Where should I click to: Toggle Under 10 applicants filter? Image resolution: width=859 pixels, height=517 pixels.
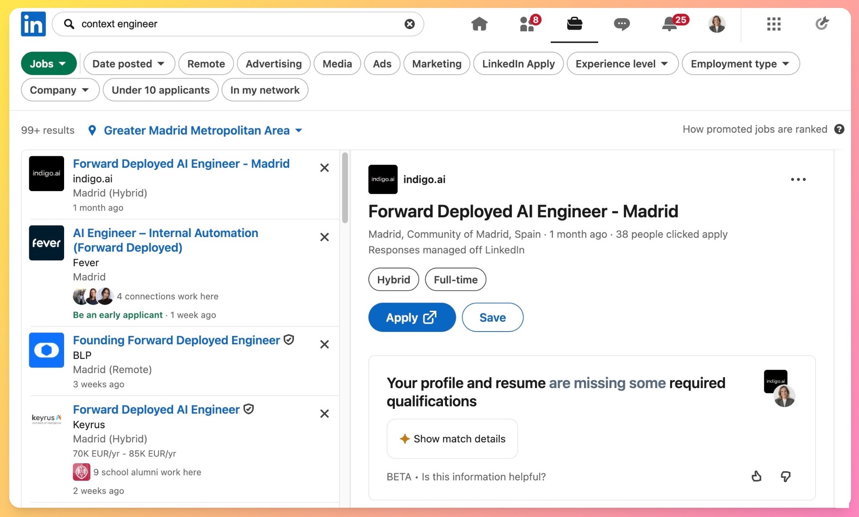[160, 90]
